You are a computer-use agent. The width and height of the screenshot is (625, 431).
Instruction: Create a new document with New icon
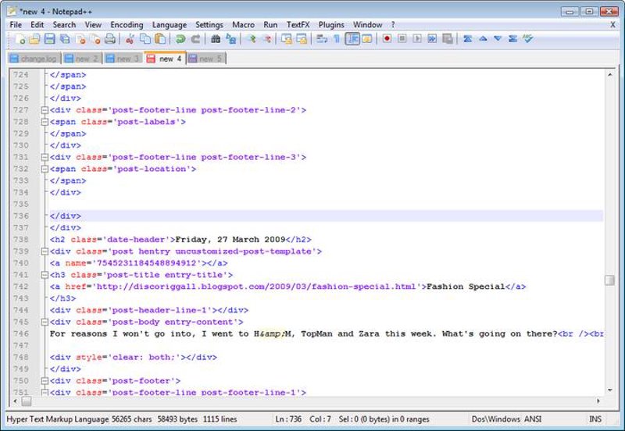20,38
